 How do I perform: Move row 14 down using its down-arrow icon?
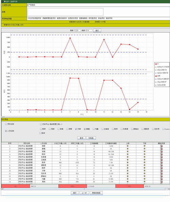coord(144,182)
